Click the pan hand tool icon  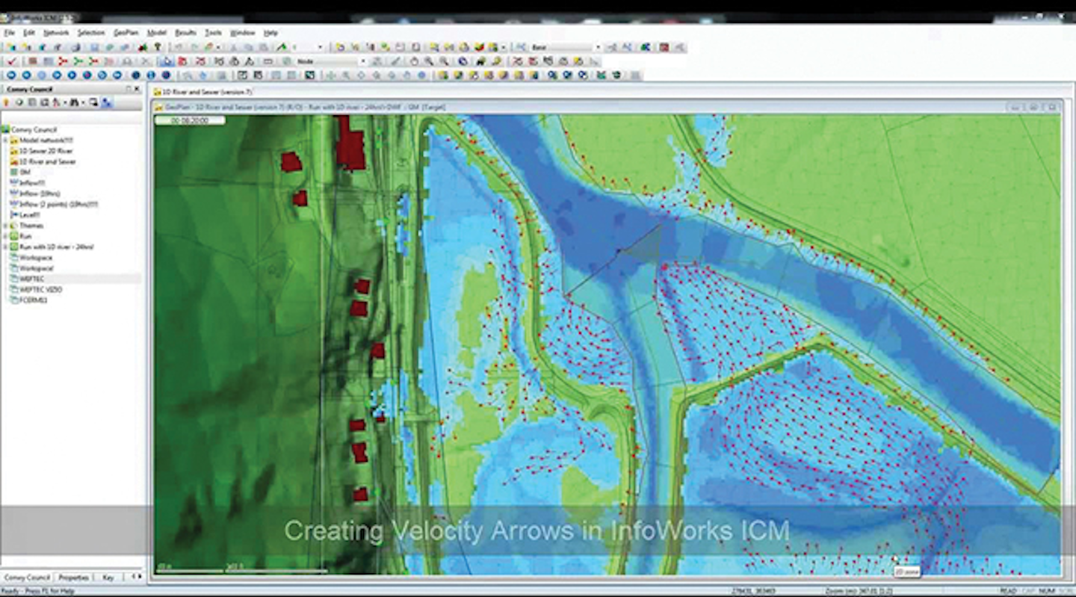coord(414,61)
